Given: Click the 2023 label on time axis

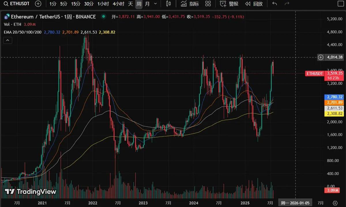Looking at the screenshot, I should coord(143,203).
